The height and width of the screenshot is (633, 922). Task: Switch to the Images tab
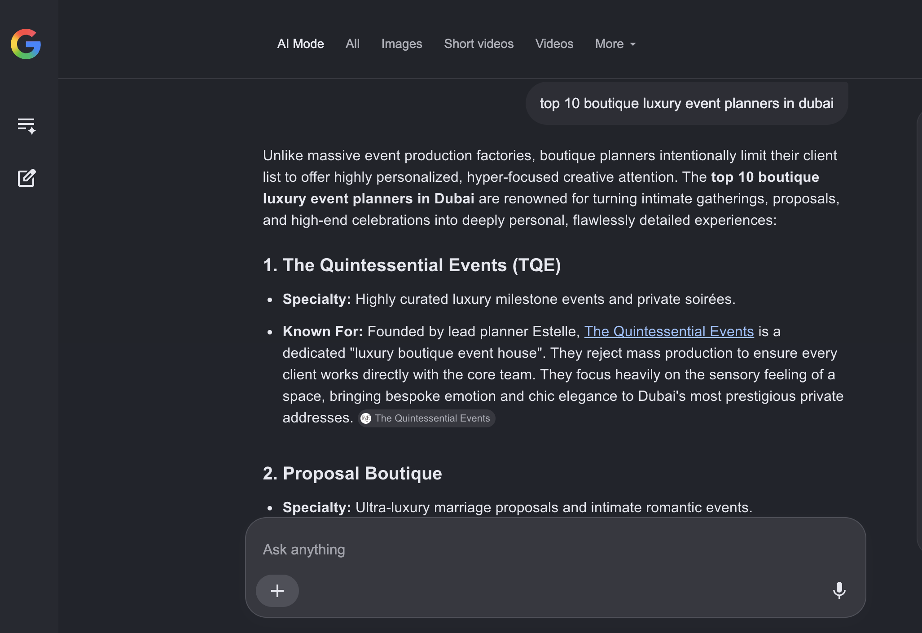pyautogui.click(x=402, y=44)
